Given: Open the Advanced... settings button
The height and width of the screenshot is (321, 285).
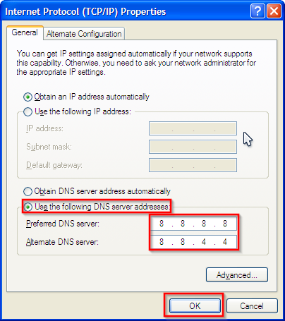Looking at the screenshot, I should click(x=237, y=274).
